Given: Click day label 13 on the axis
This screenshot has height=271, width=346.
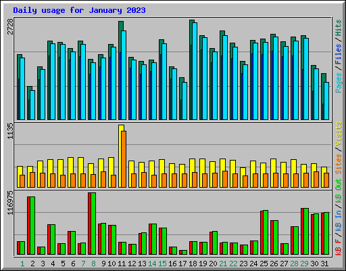Looking at the screenshot, I should [142, 264].
